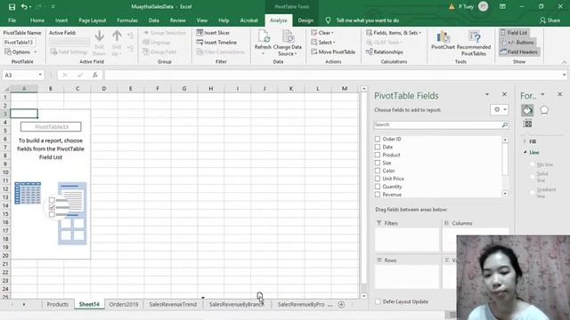
Task: Click the Refresh data icon
Action: (x=263, y=36)
